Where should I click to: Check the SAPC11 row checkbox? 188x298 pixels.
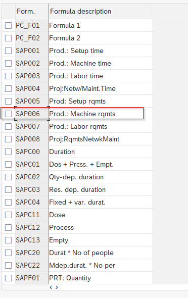(x=8, y=215)
